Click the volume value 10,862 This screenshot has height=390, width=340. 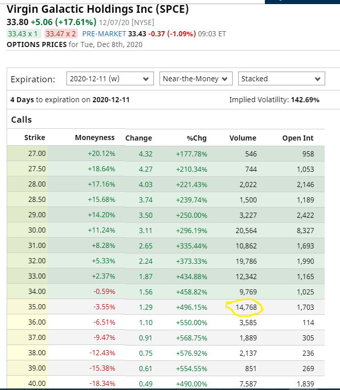point(246,246)
